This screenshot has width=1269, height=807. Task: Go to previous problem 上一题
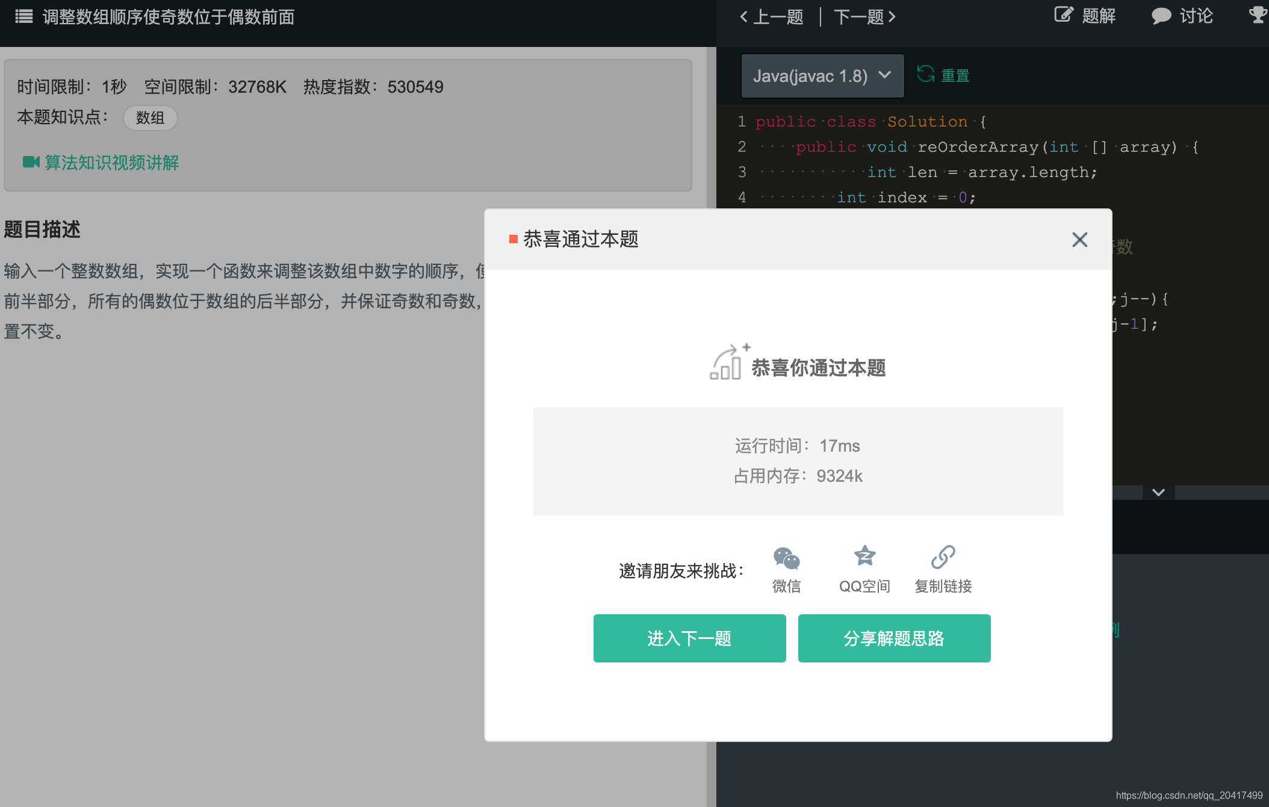coord(772,17)
